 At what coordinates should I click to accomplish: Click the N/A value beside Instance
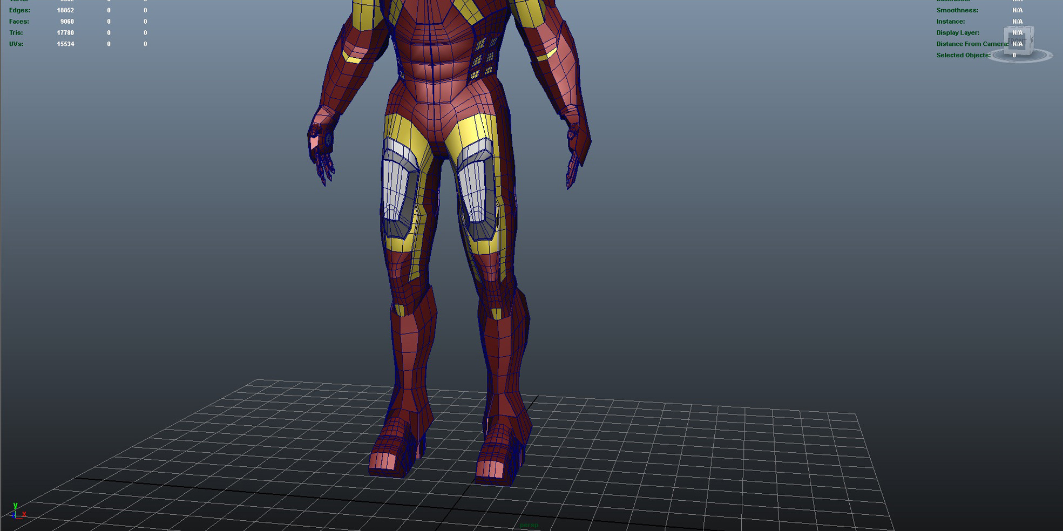point(1018,22)
